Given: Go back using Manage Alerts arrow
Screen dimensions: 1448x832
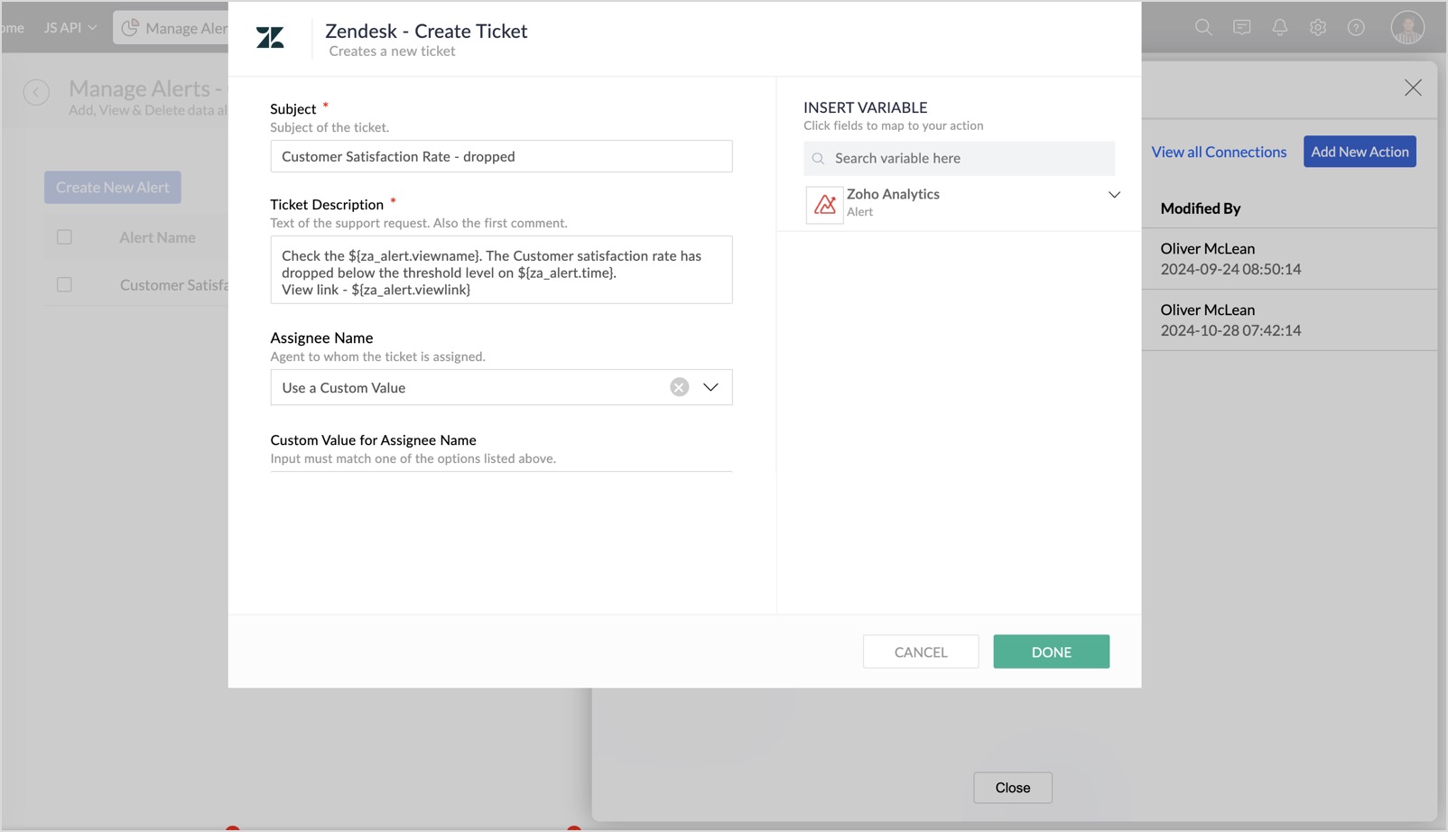Looking at the screenshot, I should [36, 92].
